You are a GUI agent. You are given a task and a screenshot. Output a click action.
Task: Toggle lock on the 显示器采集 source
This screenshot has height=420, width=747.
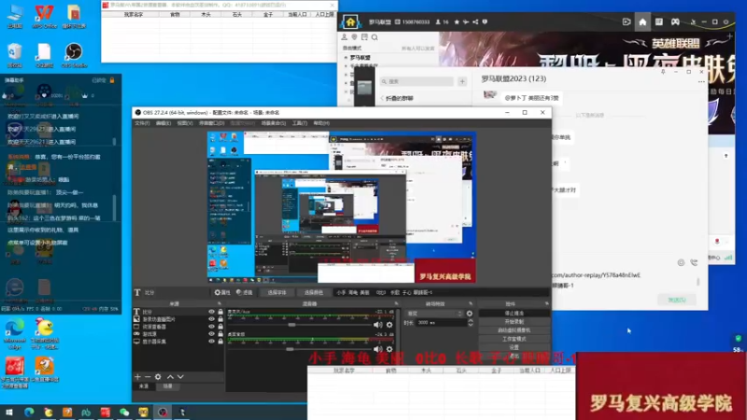tap(220, 342)
